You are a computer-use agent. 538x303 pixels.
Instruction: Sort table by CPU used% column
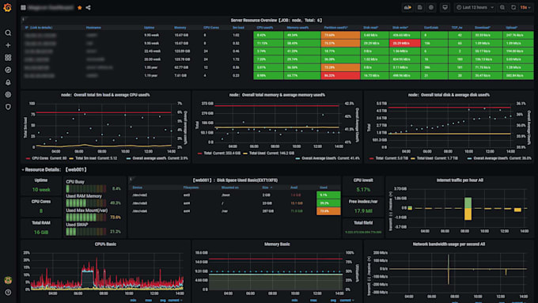click(265, 28)
